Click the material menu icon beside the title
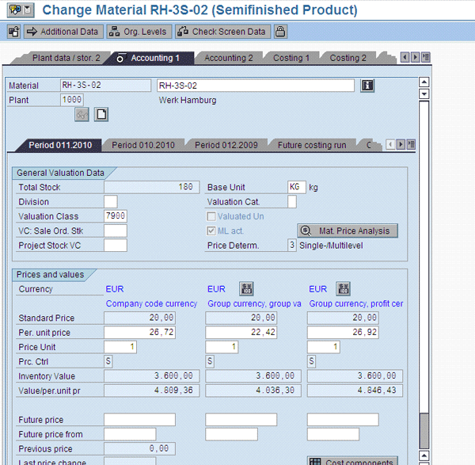 coord(21,10)
